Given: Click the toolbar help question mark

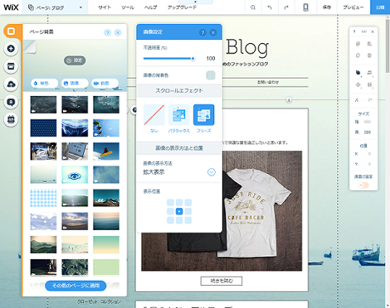Looking at the screenshot, I should 354,31.
